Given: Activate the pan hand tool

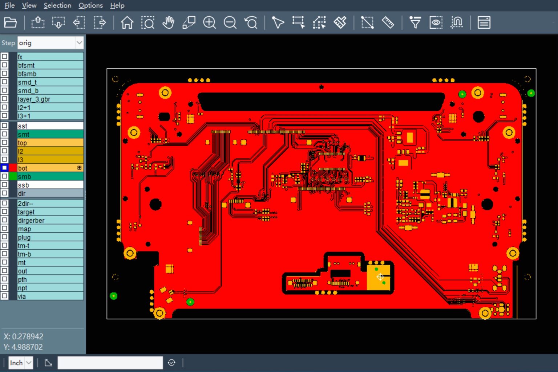Looking at the screenshot, I should [168, 22].
